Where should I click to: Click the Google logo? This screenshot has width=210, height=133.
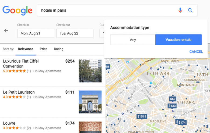point(17,11)
